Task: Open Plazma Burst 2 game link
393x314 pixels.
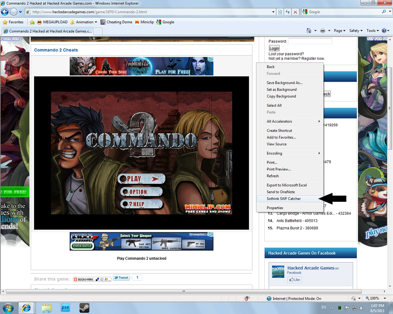Action: (297, 228)
